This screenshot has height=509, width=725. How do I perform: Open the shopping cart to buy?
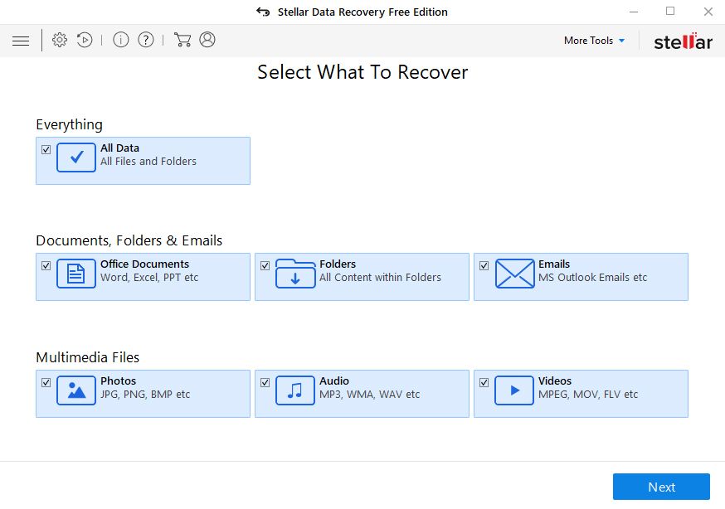tap(183, 40)
